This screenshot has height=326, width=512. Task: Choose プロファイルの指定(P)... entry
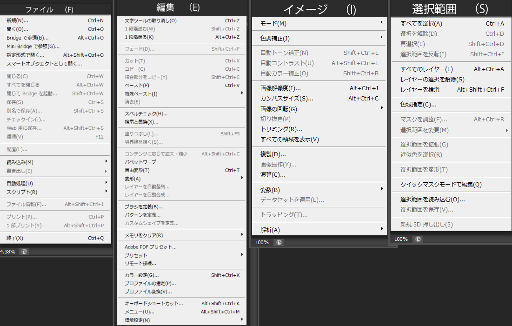point(181,283)
